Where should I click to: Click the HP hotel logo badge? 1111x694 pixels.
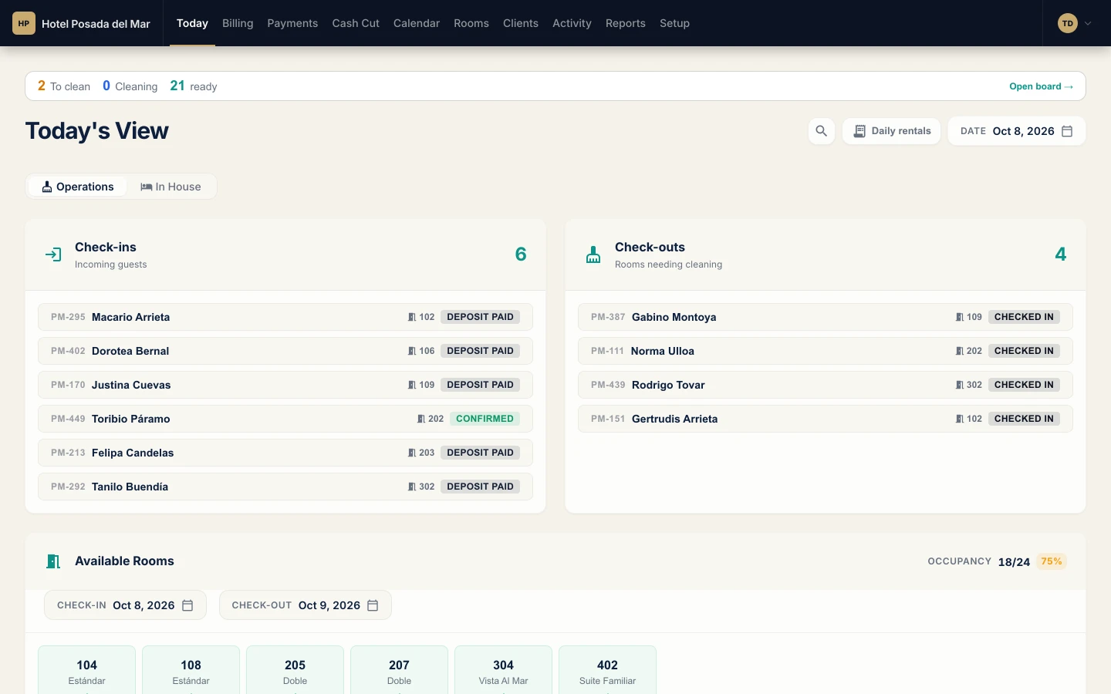coord(24,23)
